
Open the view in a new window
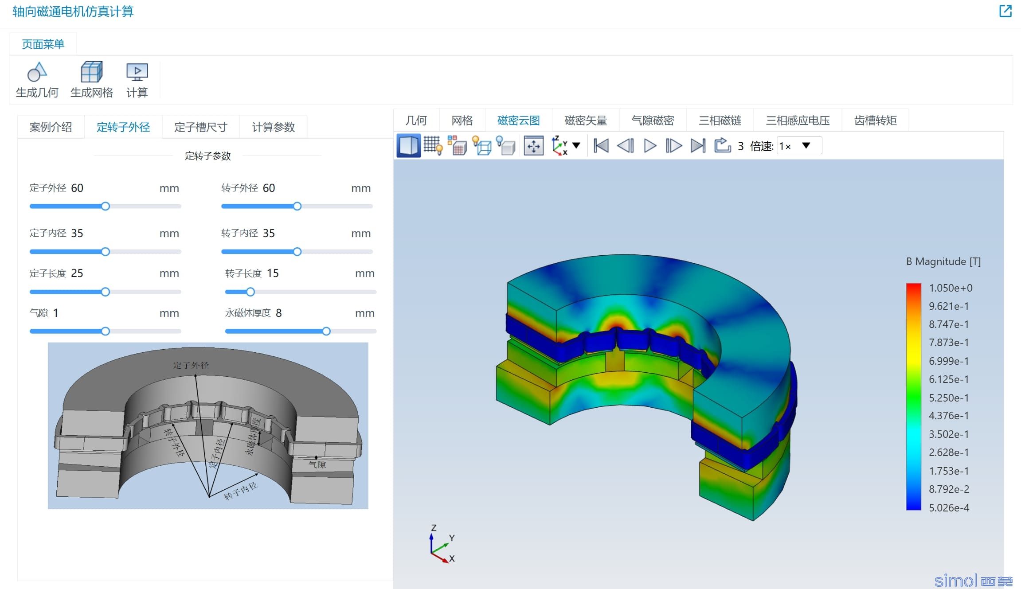pos(1005,11)
